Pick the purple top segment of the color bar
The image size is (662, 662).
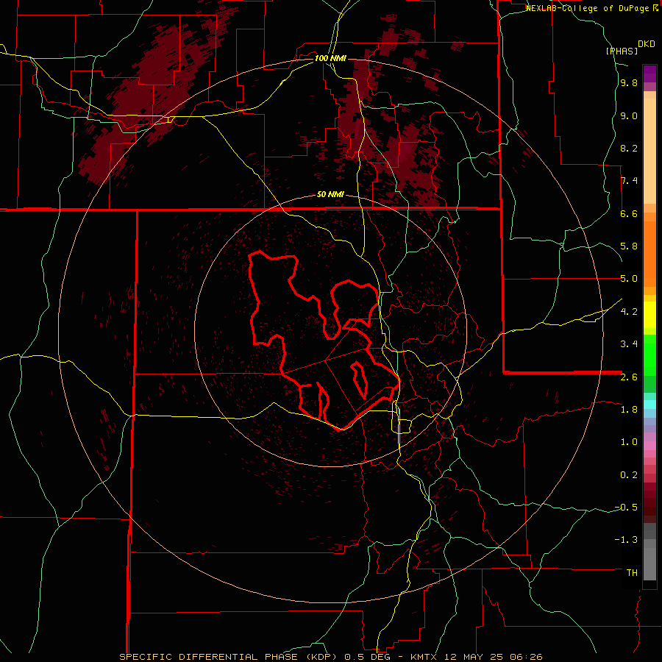(649, 74)
